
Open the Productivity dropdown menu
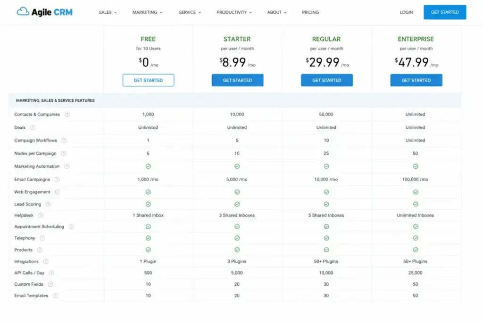[x=234, y=12]
